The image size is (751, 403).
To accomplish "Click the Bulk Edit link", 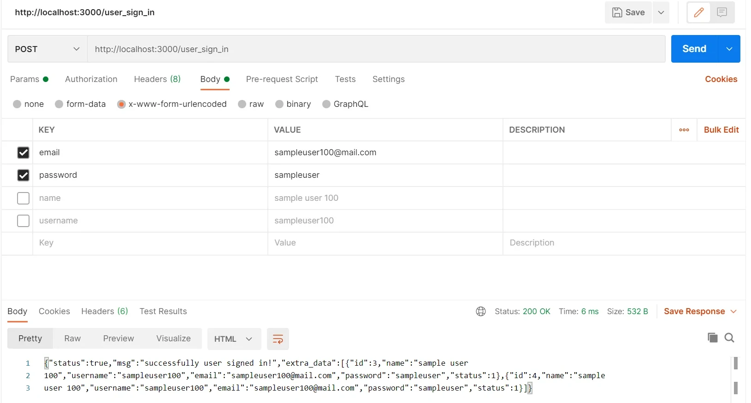I will [x=721, y=130].
